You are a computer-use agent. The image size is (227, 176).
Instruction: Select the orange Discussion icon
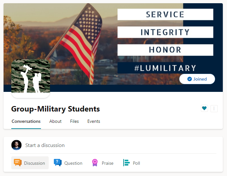pyautogui.click(x=18, y=163)
